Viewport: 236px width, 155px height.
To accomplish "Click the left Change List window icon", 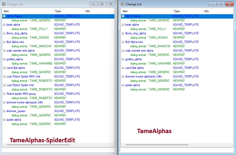I will (x=4, y=4).
